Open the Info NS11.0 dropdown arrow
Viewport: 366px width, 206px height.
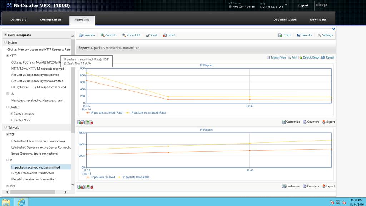(x=286, y=5)
